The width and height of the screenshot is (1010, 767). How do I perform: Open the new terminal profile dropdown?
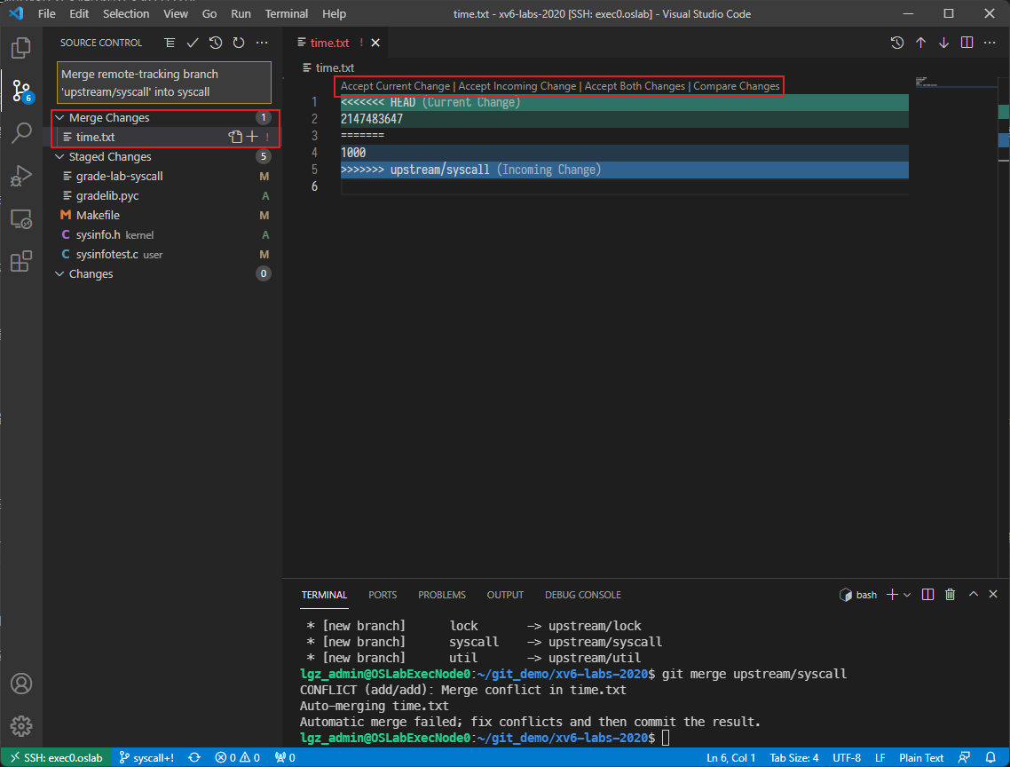pos(907,595)
